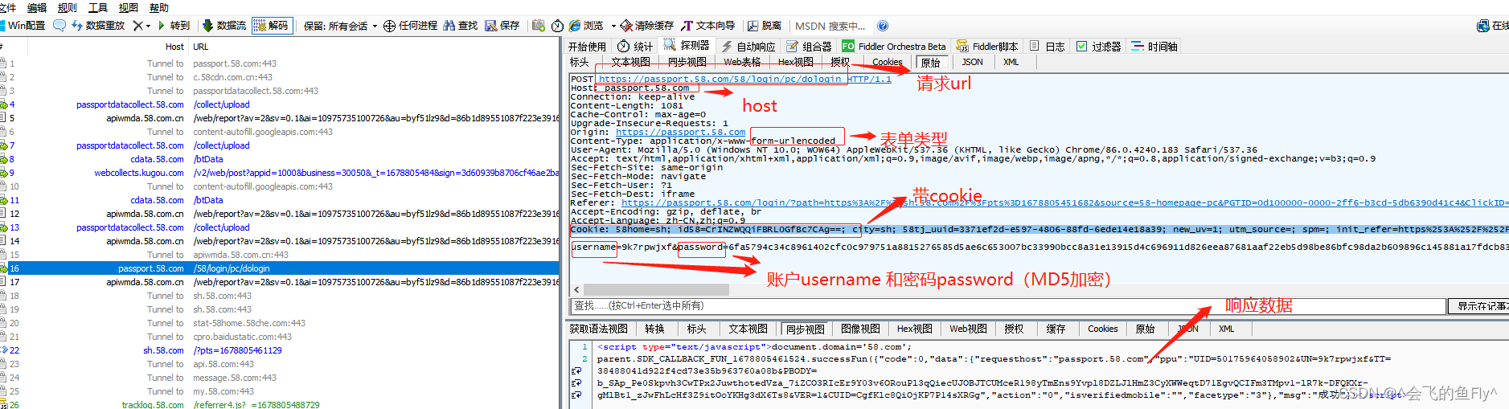The width and height of the screenshot is (1509, 409).
Task: Click the Stream (数据流) green arrow icon
Action: (x=207, y=26)
